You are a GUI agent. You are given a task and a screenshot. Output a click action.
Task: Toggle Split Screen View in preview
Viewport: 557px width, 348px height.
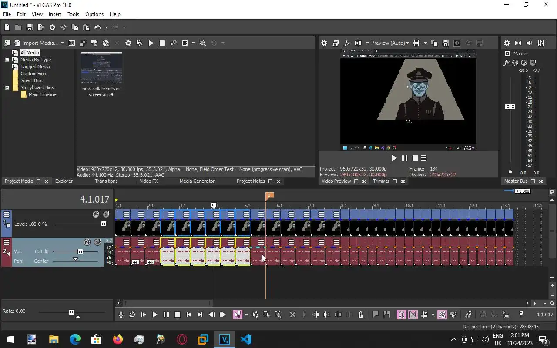pos(358,43)
